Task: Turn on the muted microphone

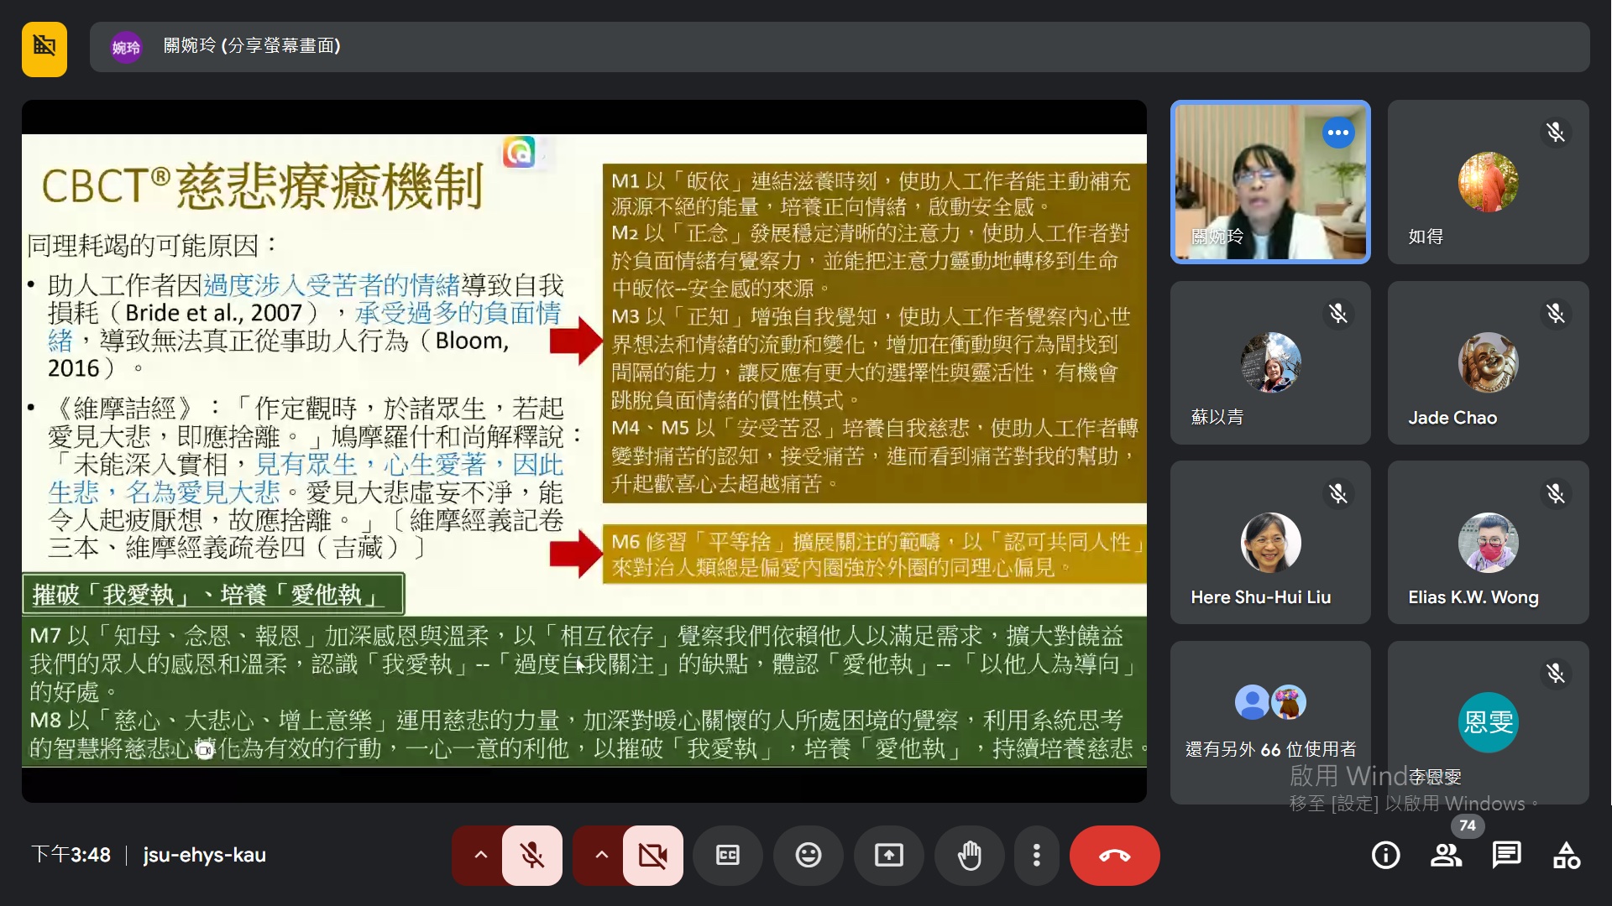Action: (532, 856)
